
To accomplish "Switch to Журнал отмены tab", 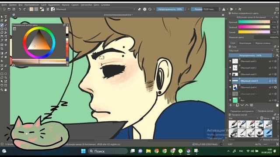I will [262, 43].
